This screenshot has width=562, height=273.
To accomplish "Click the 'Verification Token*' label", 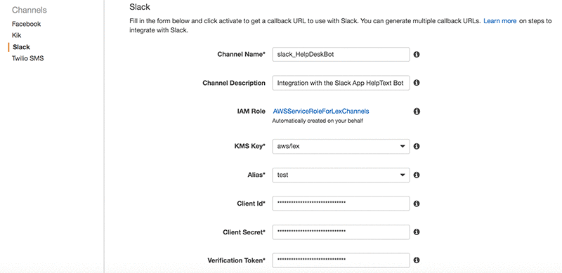I will click(x=236, y=260).
